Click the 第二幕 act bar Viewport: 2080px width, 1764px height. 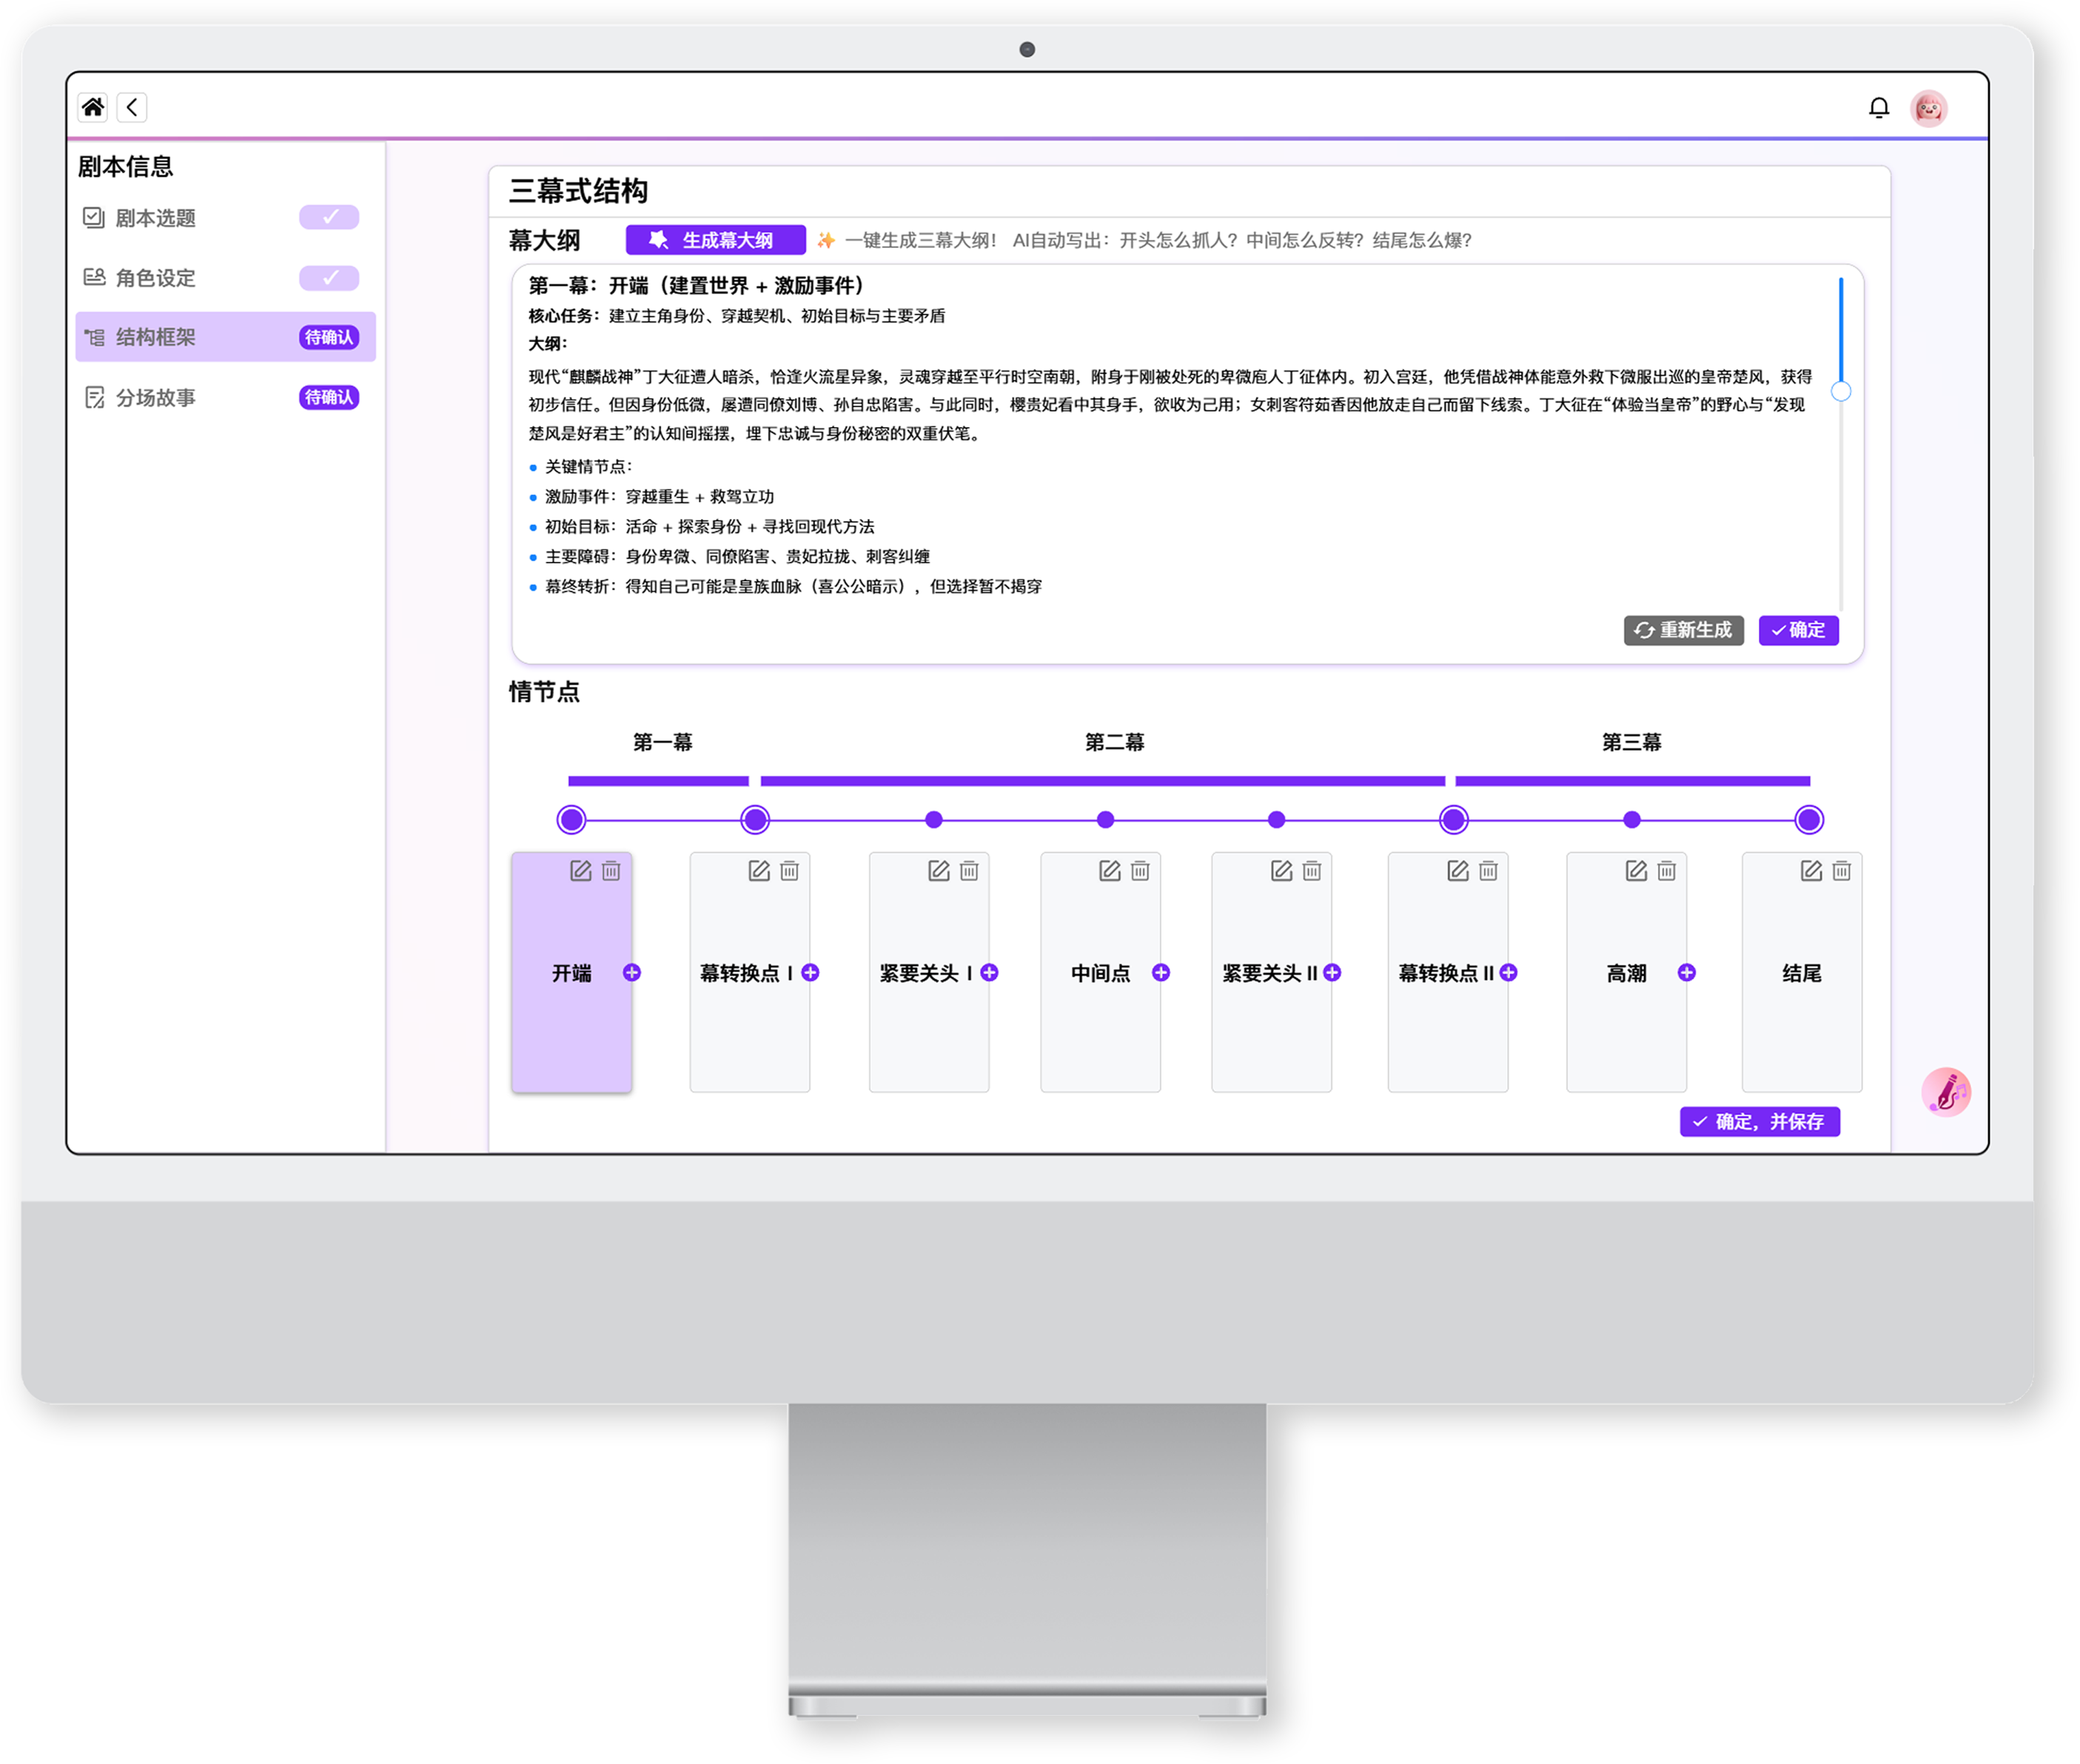pos(1103,781)
